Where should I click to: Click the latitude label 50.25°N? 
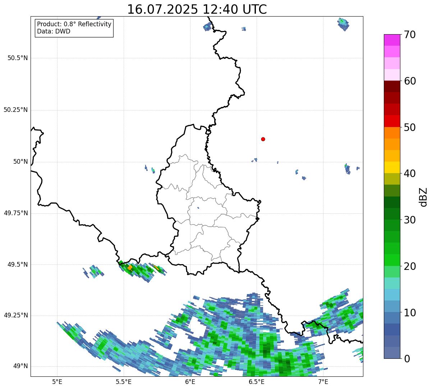point(15,110)
